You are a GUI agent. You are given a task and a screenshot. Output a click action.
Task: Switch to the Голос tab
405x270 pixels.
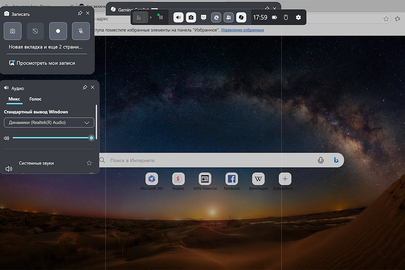(35, 99)
